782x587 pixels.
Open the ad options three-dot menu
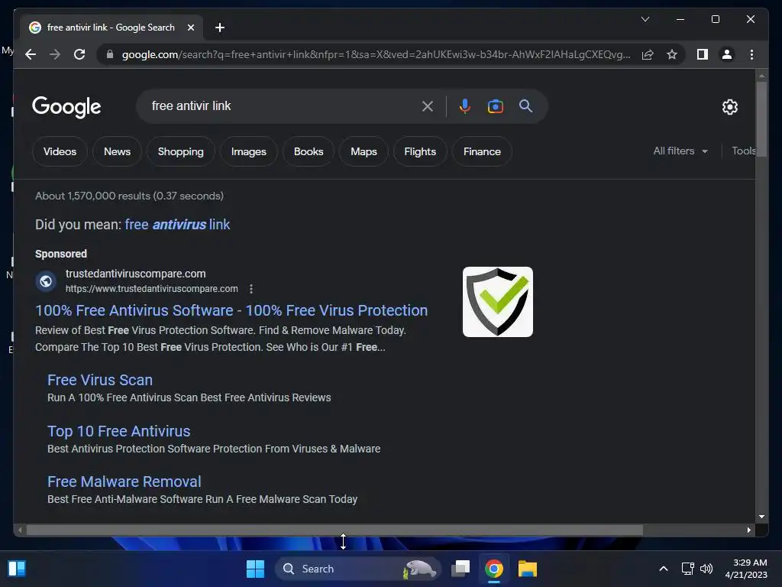coord(250,289)
